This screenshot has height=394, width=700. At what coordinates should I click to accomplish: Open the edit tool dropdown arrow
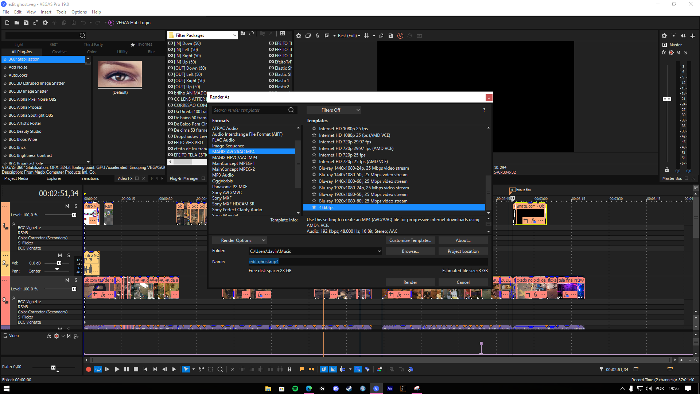click(194, 369)
